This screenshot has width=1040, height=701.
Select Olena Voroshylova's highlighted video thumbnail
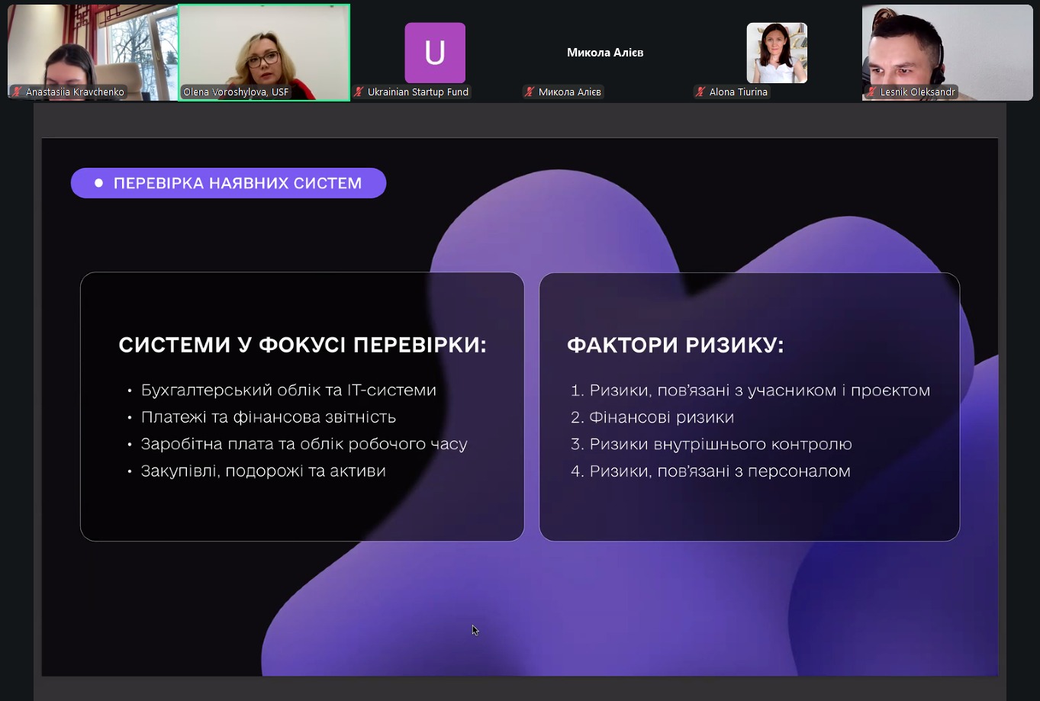tap(264, 53)
